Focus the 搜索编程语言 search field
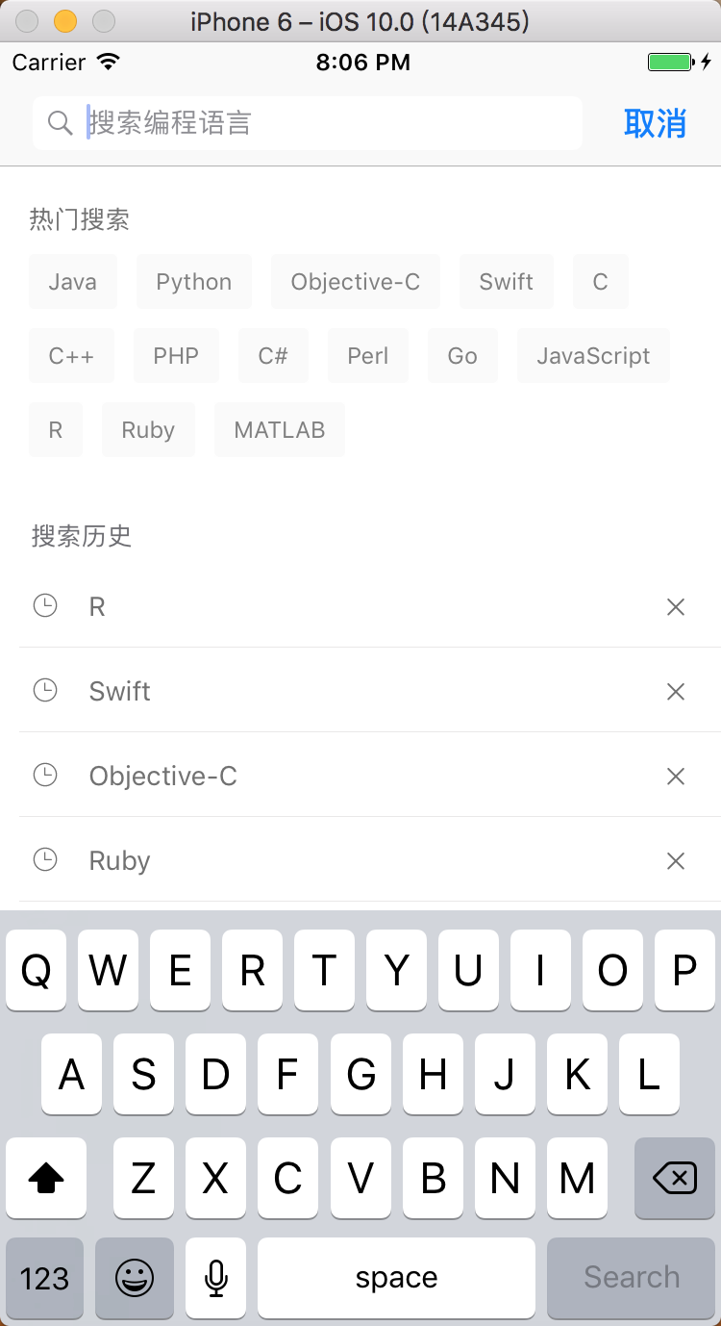Image resolution: width=721 pixels, height=1326 pixels. pos(308,123)
